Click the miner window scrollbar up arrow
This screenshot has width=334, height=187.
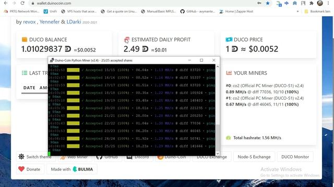click(218, 66)
